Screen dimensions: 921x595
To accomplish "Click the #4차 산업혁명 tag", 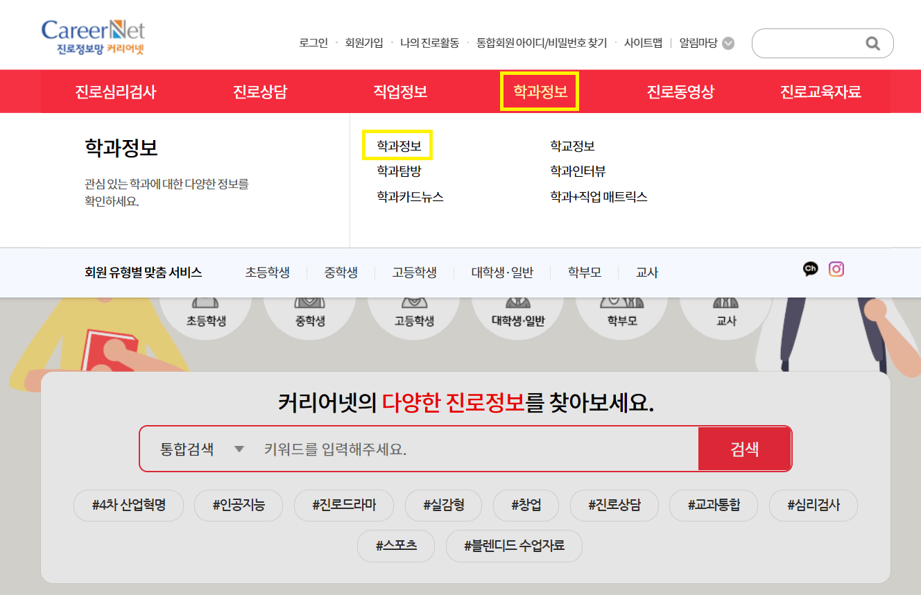I will point(128,506).
